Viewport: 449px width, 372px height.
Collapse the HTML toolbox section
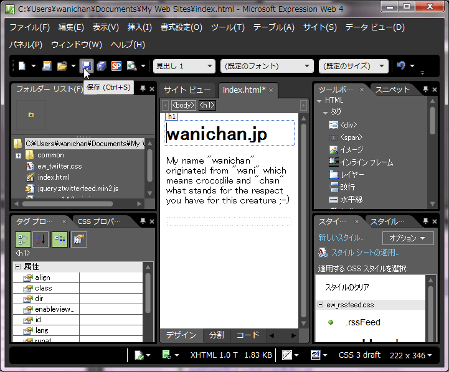click(319, 101)
